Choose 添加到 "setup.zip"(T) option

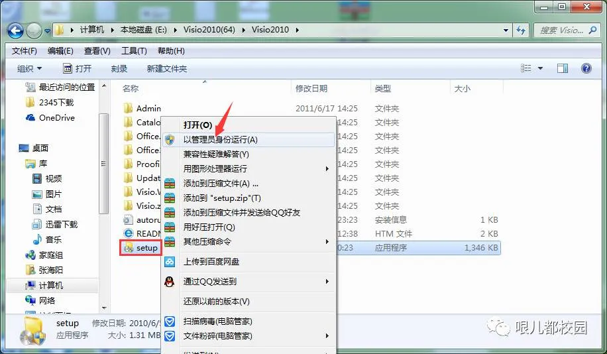(x=248, y=198)
